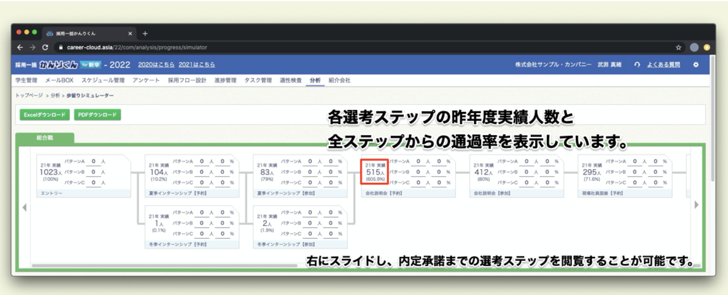Slide flow right with the right arrow
This screenshot has height=295, width=728.
point(697,205)
